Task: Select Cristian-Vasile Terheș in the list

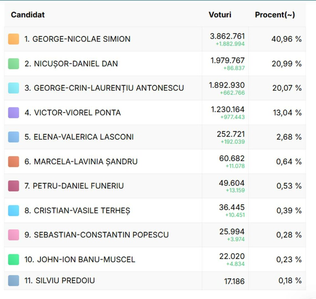Action: pyautogui.click(x=77, y=211)
